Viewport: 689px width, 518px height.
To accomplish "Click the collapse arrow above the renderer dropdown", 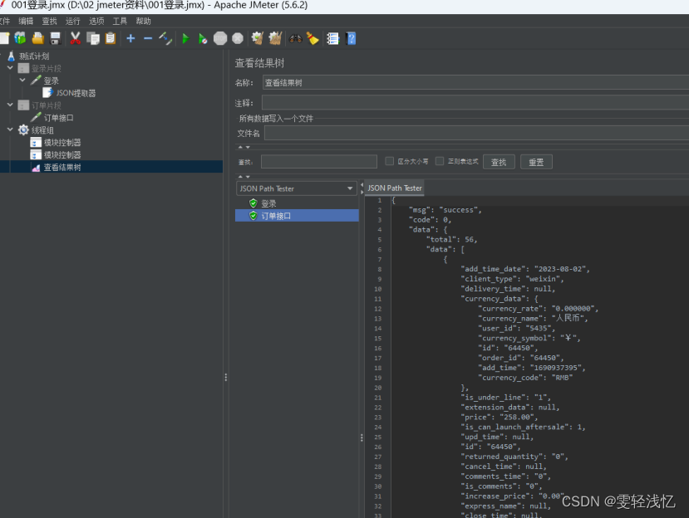I will click(240, 177).
